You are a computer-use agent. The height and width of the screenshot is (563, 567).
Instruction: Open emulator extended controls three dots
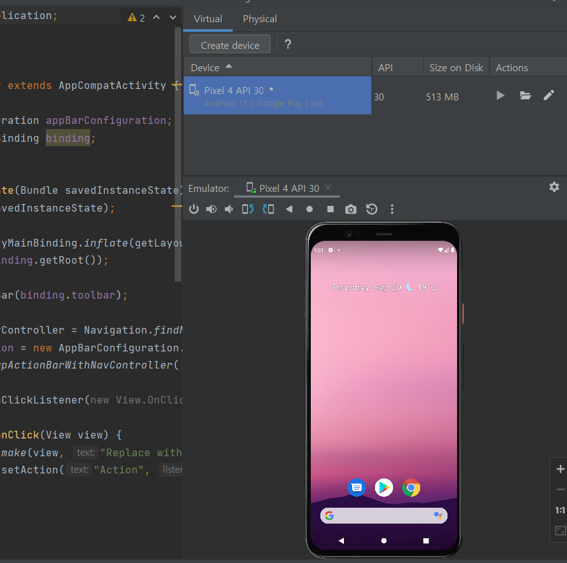[x=392, y=209]
